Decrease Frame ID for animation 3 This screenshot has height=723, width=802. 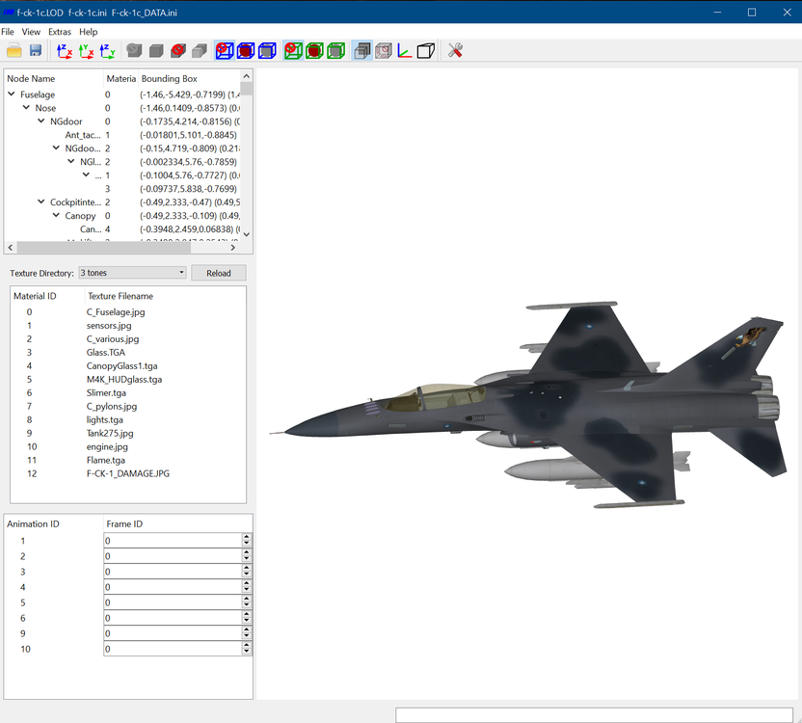(247, 576)
